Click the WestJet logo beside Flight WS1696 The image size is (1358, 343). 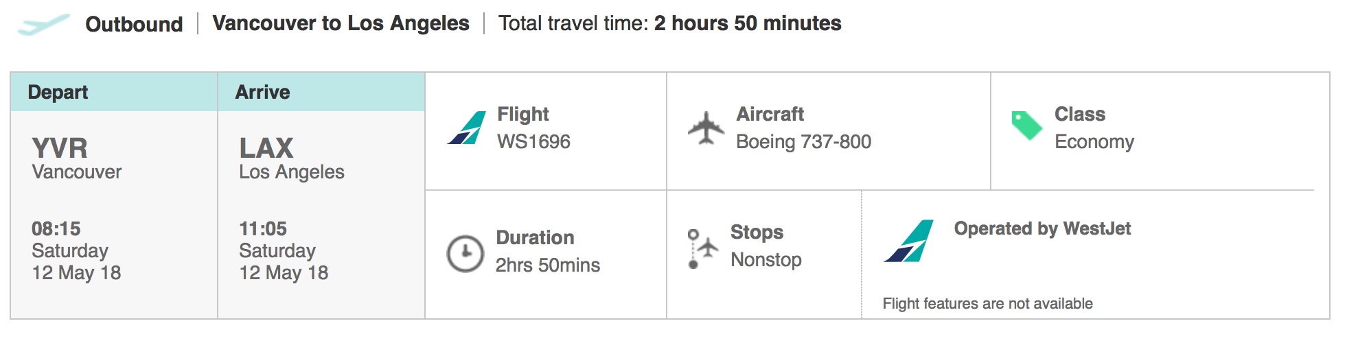coord(466,128)
